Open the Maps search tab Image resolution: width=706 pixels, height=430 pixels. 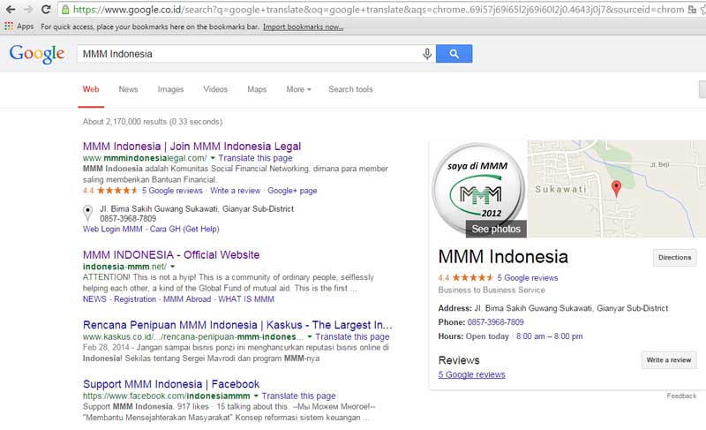click(257, 89)
